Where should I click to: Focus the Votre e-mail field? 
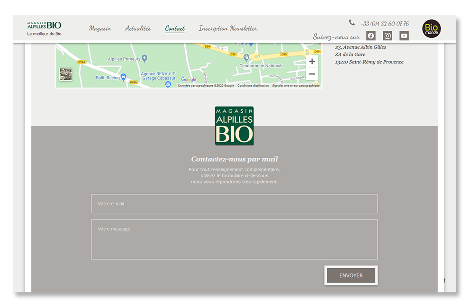234,204
